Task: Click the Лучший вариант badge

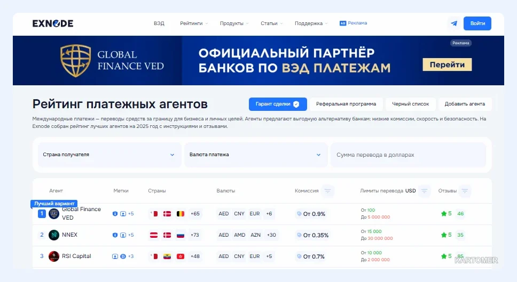Action: click(54, 204)
